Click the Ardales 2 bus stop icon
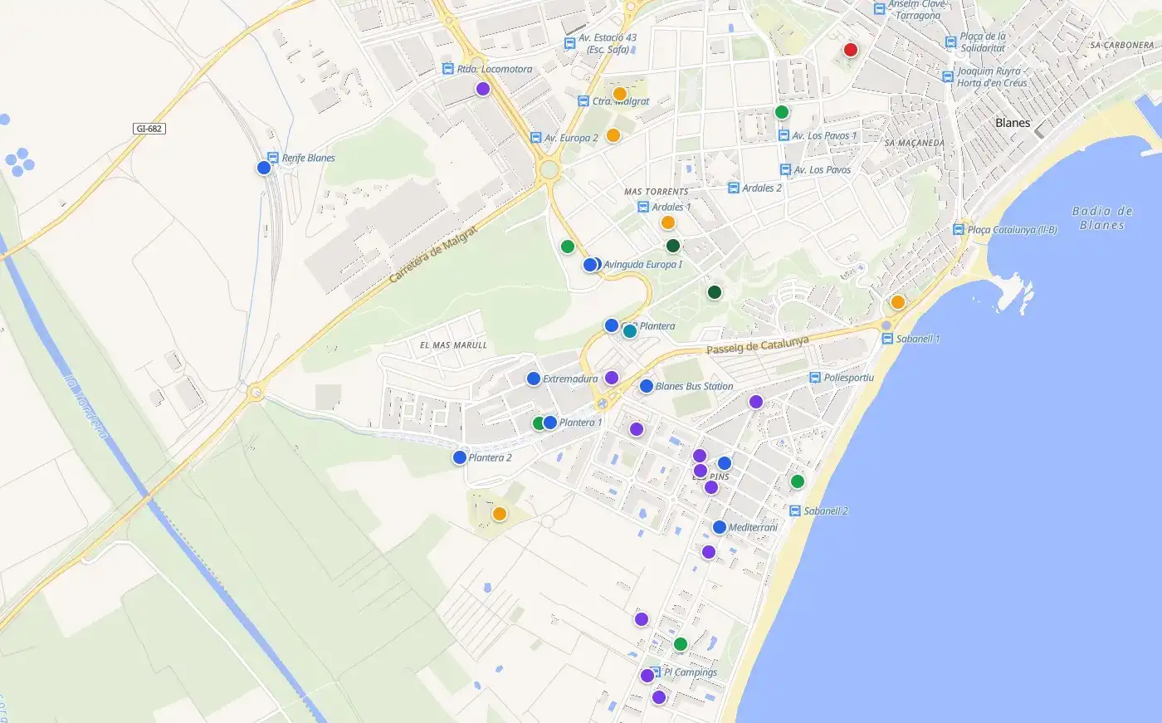The image size is (1162, 723). point(733,188)
